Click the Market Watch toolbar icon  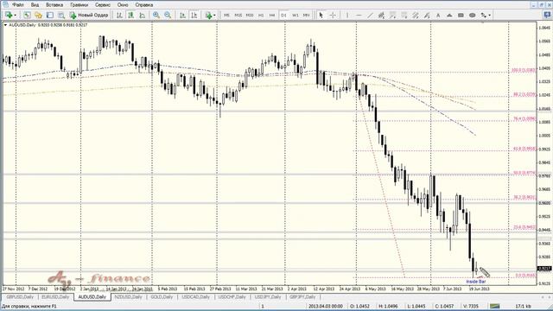27,16
